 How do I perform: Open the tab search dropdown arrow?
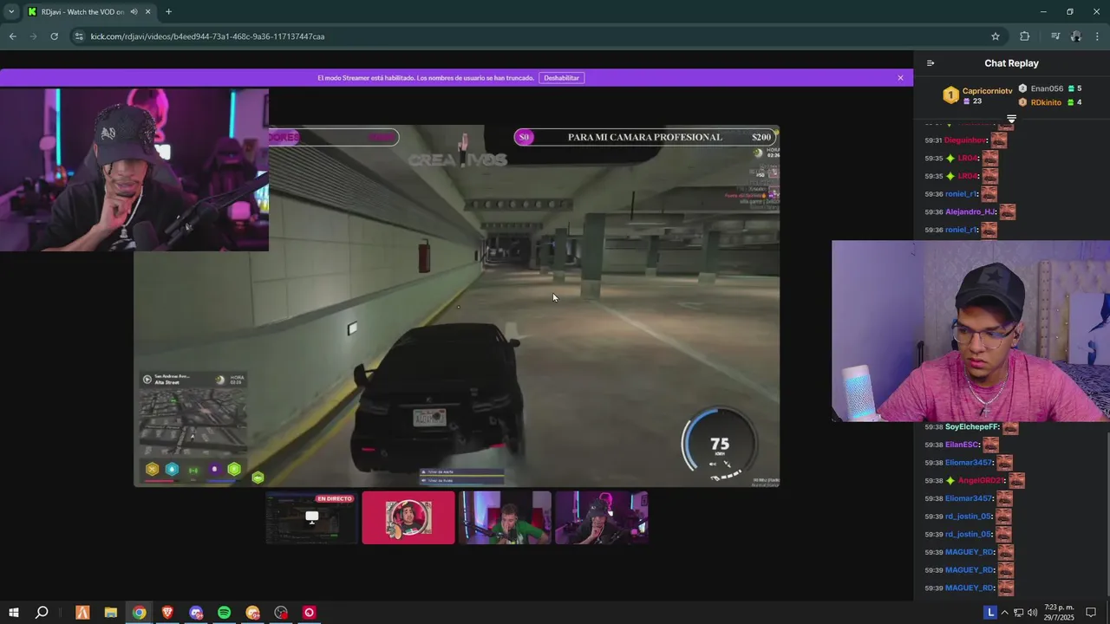pos(10,12)
